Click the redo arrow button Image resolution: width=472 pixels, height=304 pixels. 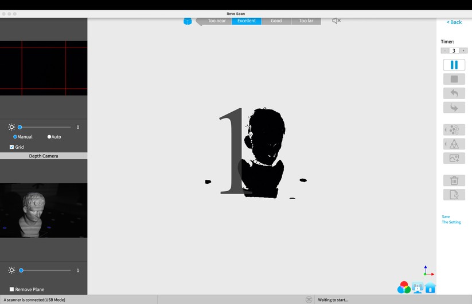454,108
